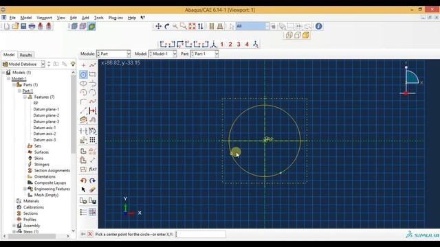The width and height of the screenshot is (440, 247).
Task: Open the Module dropdown
Action: (113, 54)
